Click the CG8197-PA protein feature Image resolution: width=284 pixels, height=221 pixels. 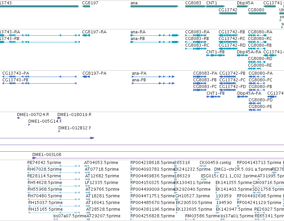click(86, 77)
